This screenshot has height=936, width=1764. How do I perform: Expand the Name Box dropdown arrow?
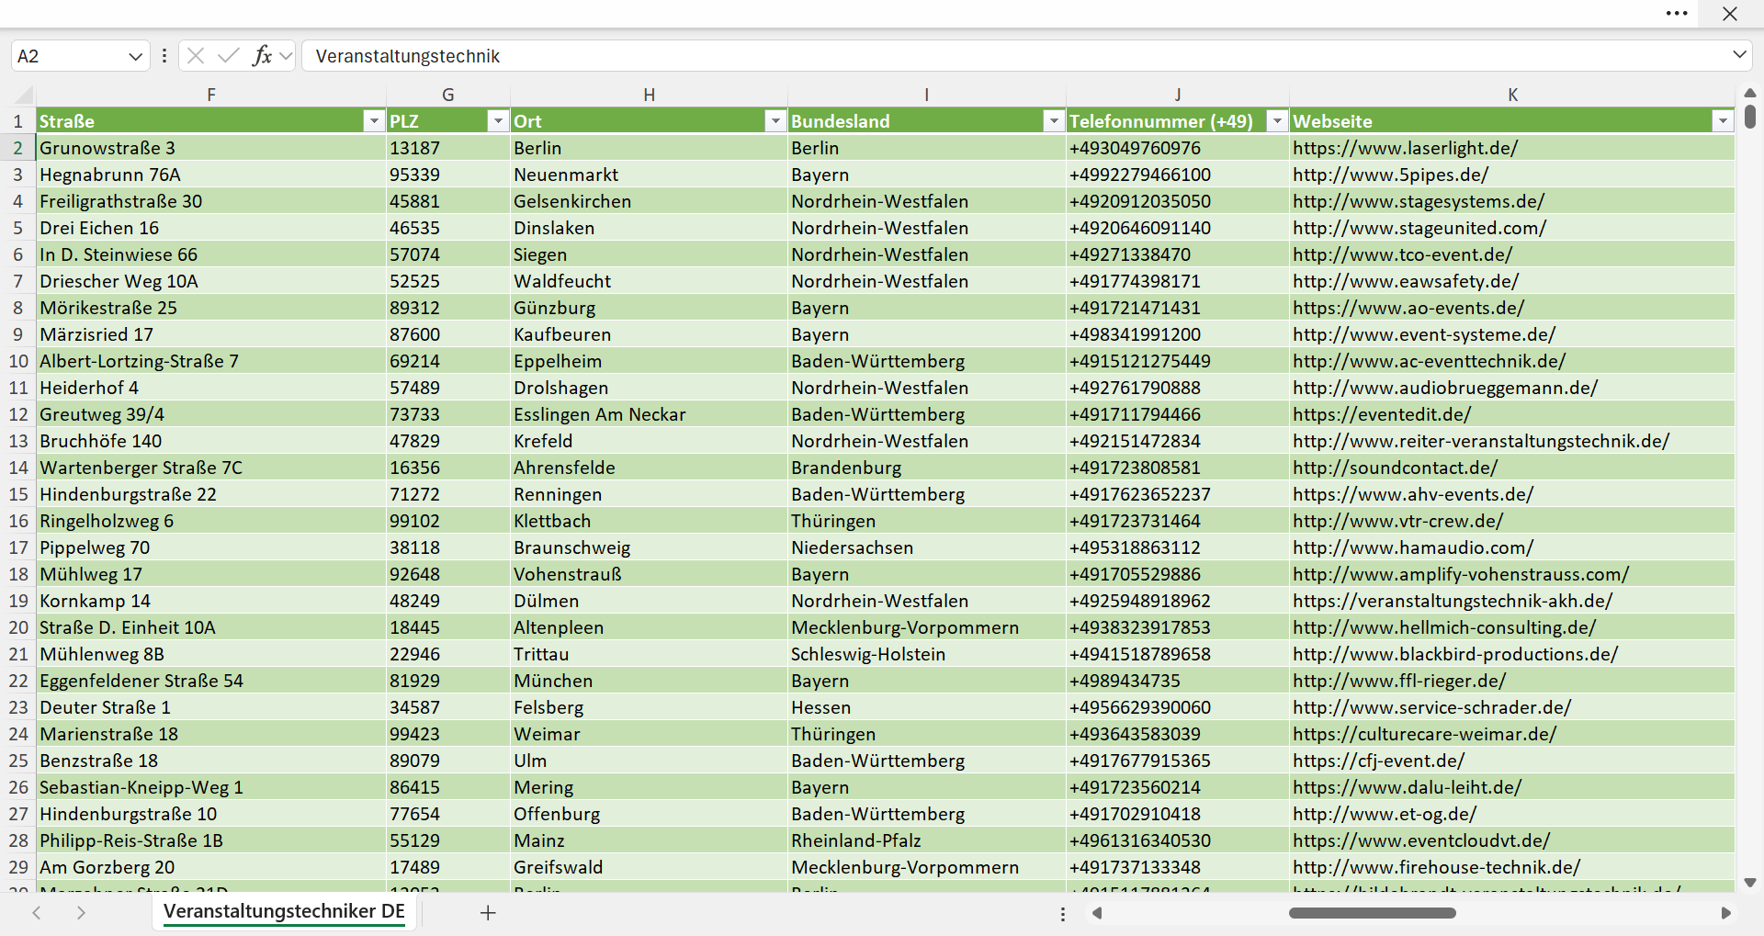coord(135,56)
